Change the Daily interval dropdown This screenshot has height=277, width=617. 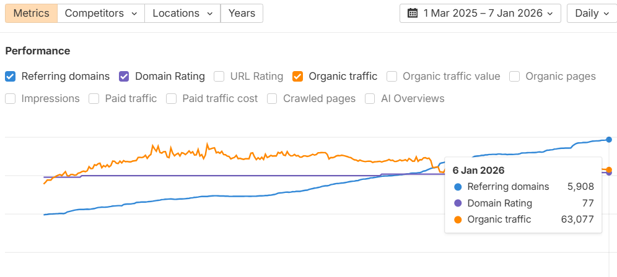[590, 13]
